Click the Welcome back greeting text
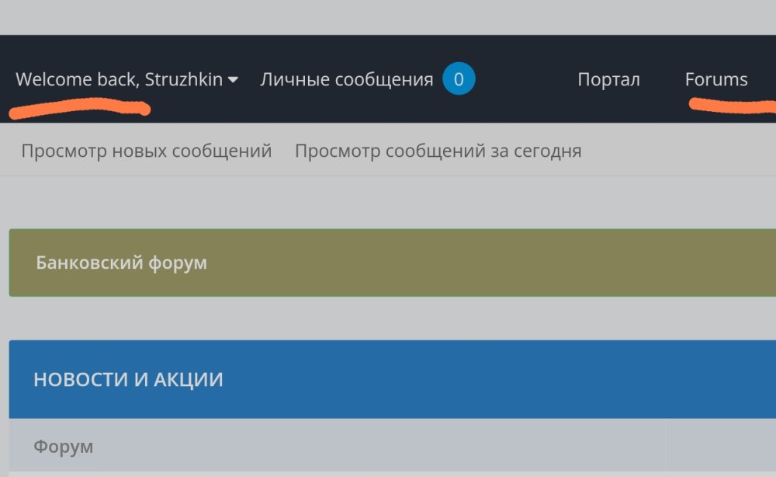The width and height of the screenshot is (776, 477). pyautogui.click(x=78, y=80)
